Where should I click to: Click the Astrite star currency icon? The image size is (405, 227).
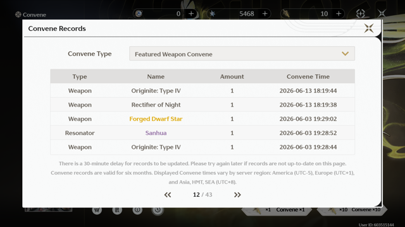coord(213,14)
